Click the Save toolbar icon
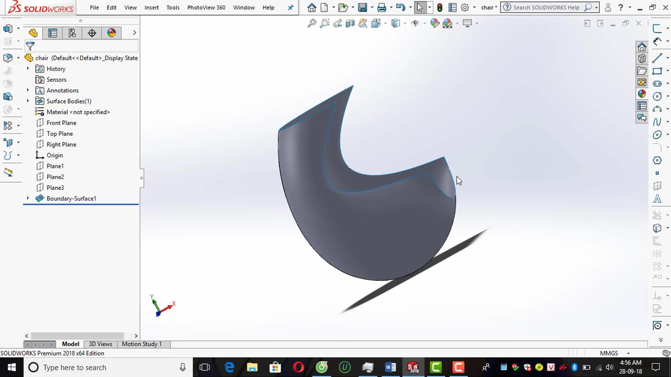 click(x=362, y=7)
